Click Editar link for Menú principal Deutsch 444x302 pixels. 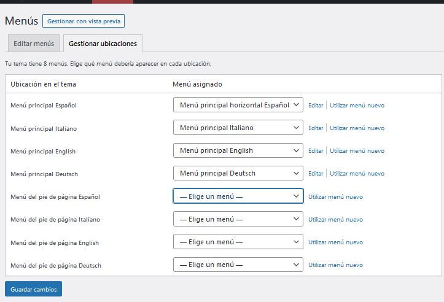point(316,174)
